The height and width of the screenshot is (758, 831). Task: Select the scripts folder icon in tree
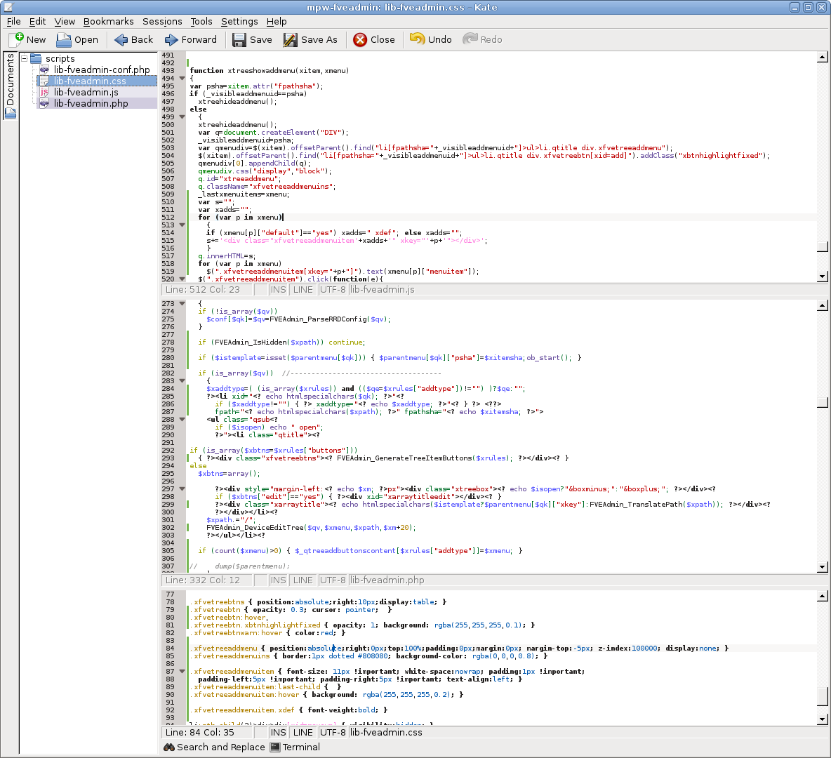tap(36, 58)
